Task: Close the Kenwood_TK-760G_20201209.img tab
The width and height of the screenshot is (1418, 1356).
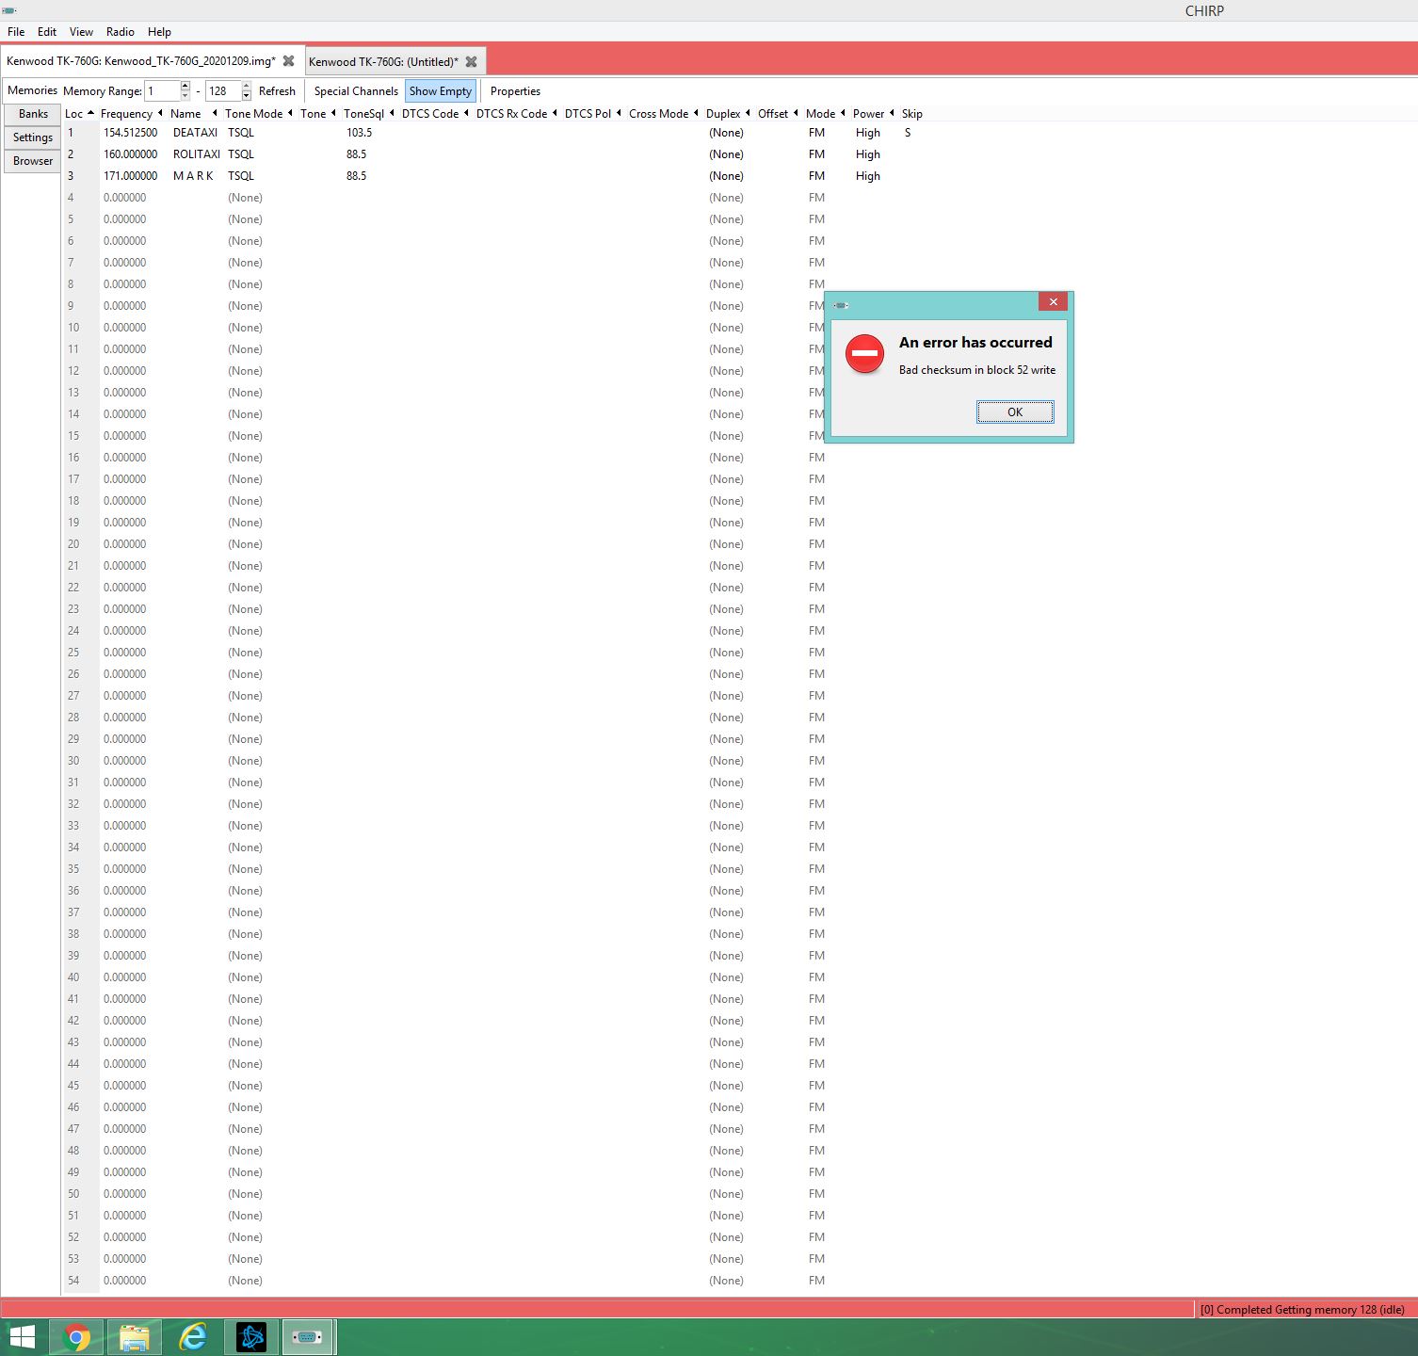Action: pos(289,61)
